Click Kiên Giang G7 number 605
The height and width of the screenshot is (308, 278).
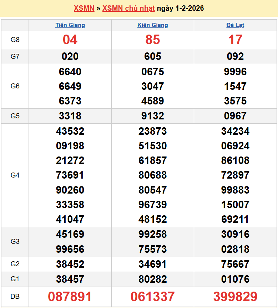pos(152,56)
